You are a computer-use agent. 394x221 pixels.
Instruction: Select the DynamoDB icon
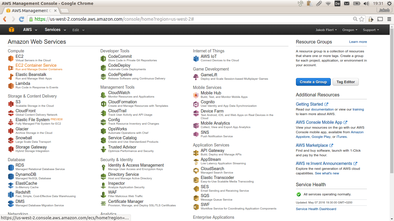tap(11, 176)
